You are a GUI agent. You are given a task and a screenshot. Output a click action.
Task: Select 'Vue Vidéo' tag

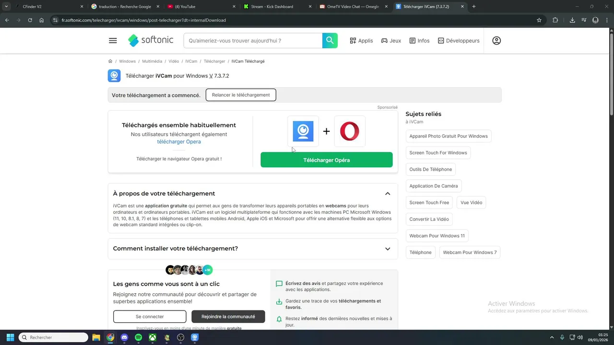pyautogui.click(x=472, y=203)
